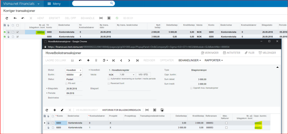Go to the first record in popup
288x134 pixels.
113,60
